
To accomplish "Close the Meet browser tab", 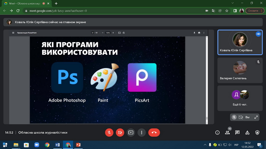I will [48, 3].
